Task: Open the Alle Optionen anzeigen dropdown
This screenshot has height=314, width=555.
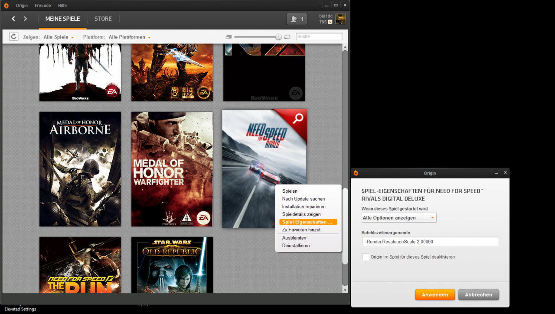Action: pyautogui.click(x=399, y=218)
